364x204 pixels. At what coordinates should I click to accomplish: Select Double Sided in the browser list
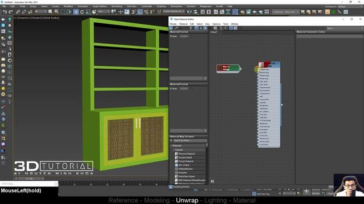[185, 158]
